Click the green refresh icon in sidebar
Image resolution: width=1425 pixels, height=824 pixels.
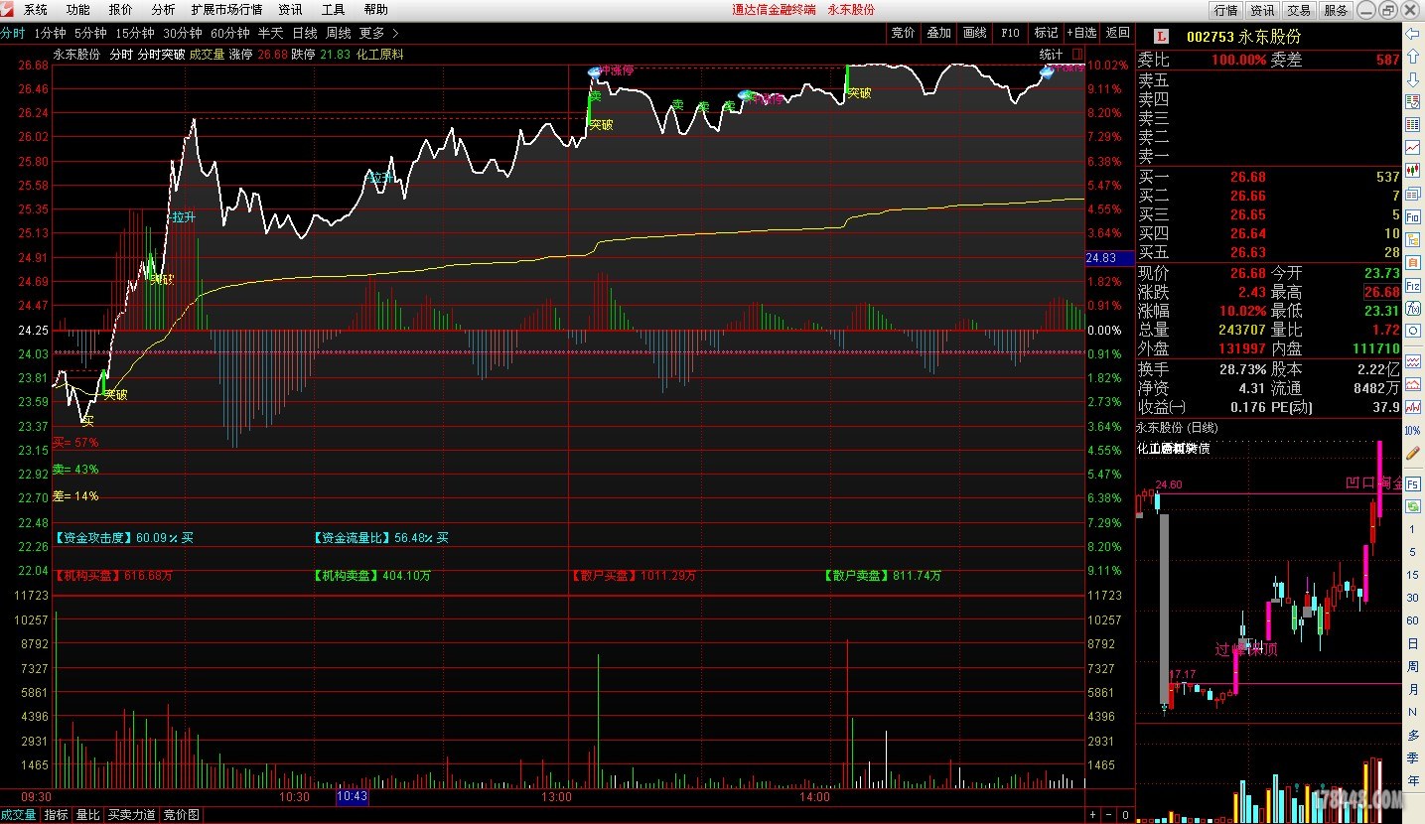pos(1412,506)
